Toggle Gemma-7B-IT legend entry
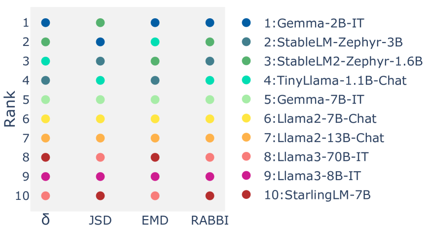This screenshot has width=430, height=231. click(x=314, y=99)
